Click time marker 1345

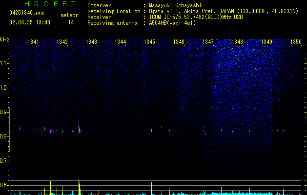[149, 42]
